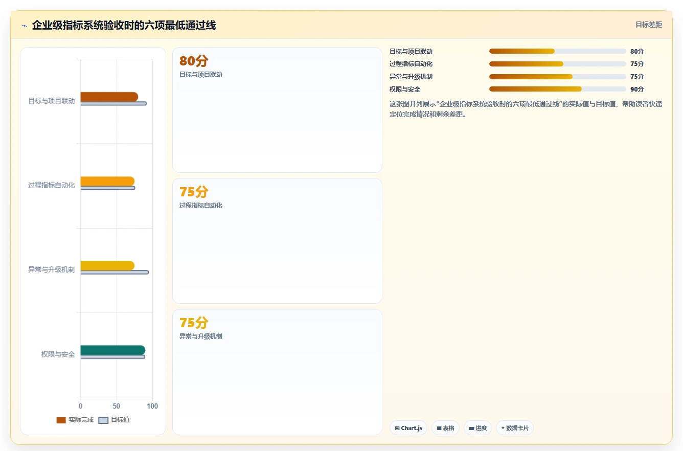Click the 异常与升级机制 progress bar
Screen dimensions: 683x451
click(x=558, y=77)
